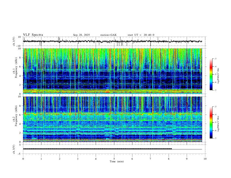Click the time axis tick label 10
The image size is (231, 178).
[205, 159]
